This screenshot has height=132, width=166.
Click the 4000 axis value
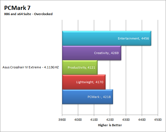78,120
